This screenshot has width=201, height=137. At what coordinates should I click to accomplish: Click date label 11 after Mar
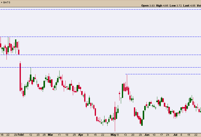tap(59, 135)
